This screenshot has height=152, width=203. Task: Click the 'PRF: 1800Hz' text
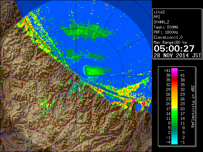point(166,32)
